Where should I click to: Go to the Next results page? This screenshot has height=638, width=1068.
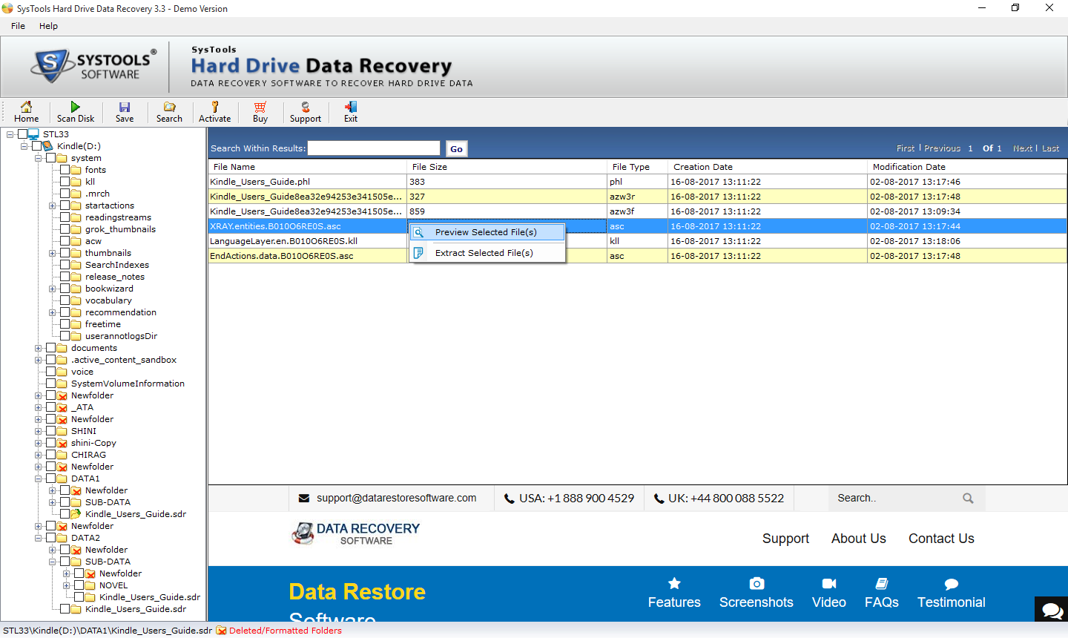coord(1023,148)
